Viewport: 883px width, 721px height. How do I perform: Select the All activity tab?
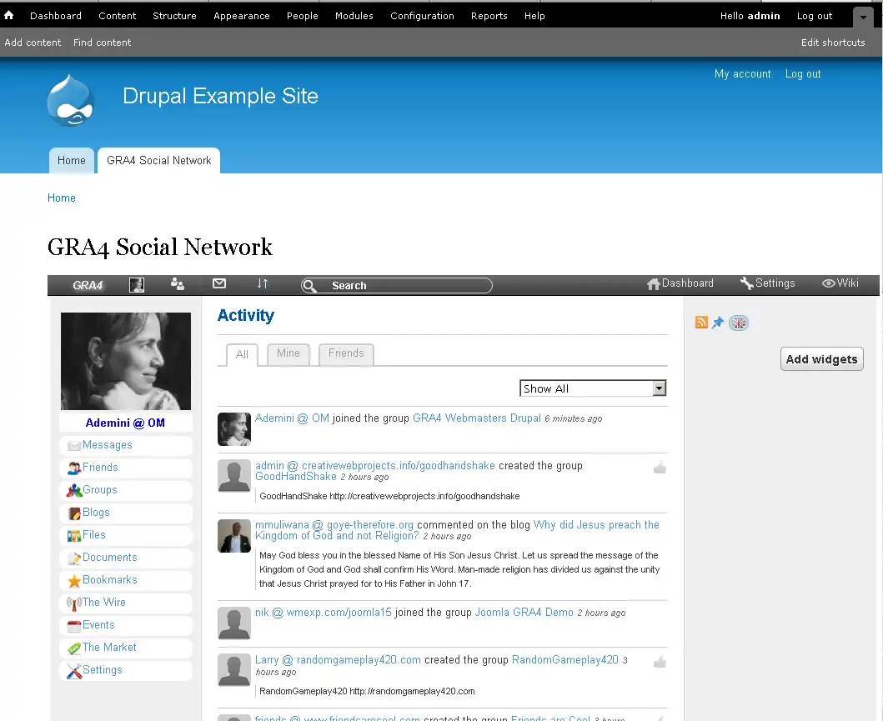[x=242, y=354]
